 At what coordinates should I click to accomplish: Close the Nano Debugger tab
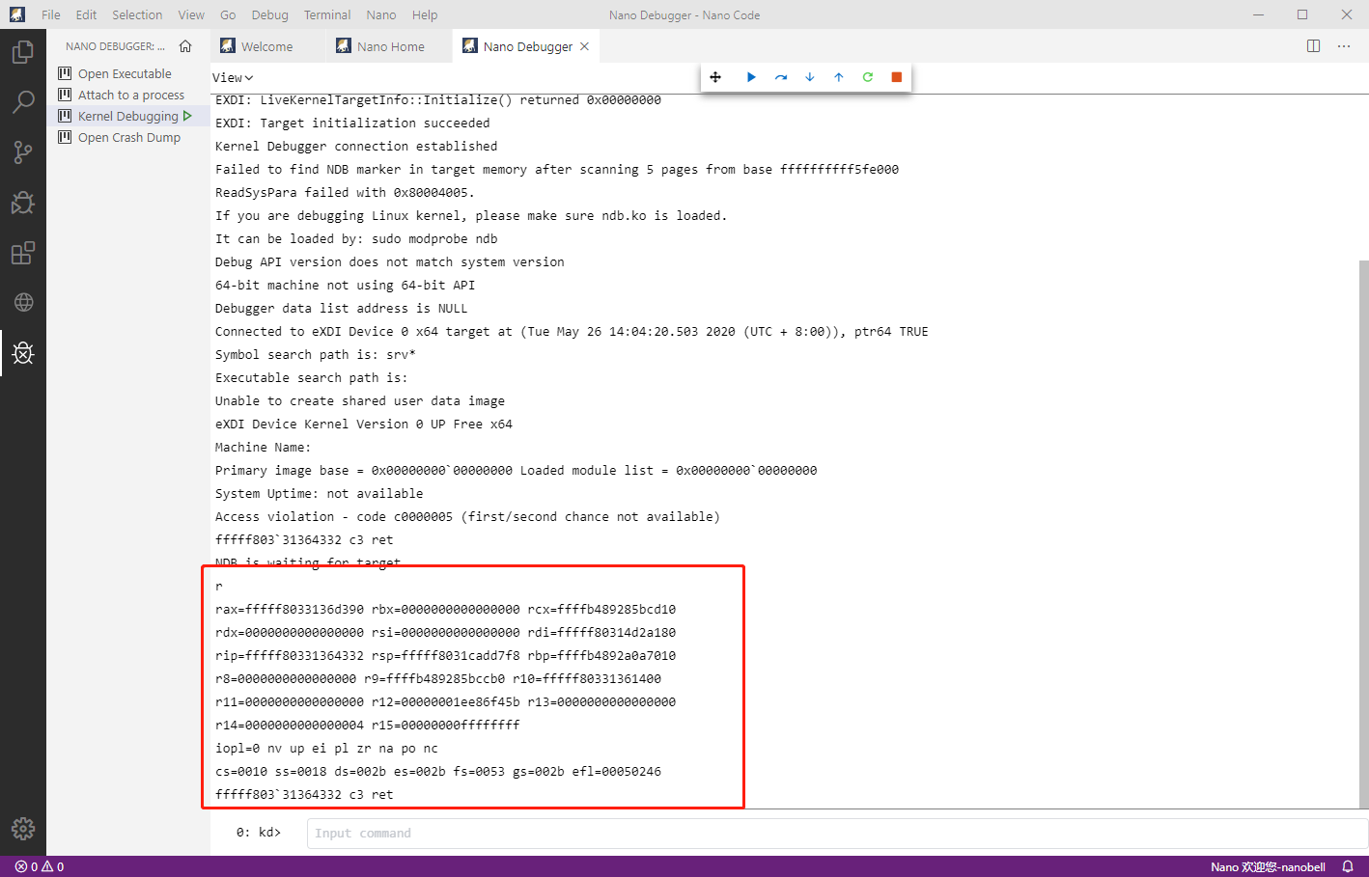(584, 46)
